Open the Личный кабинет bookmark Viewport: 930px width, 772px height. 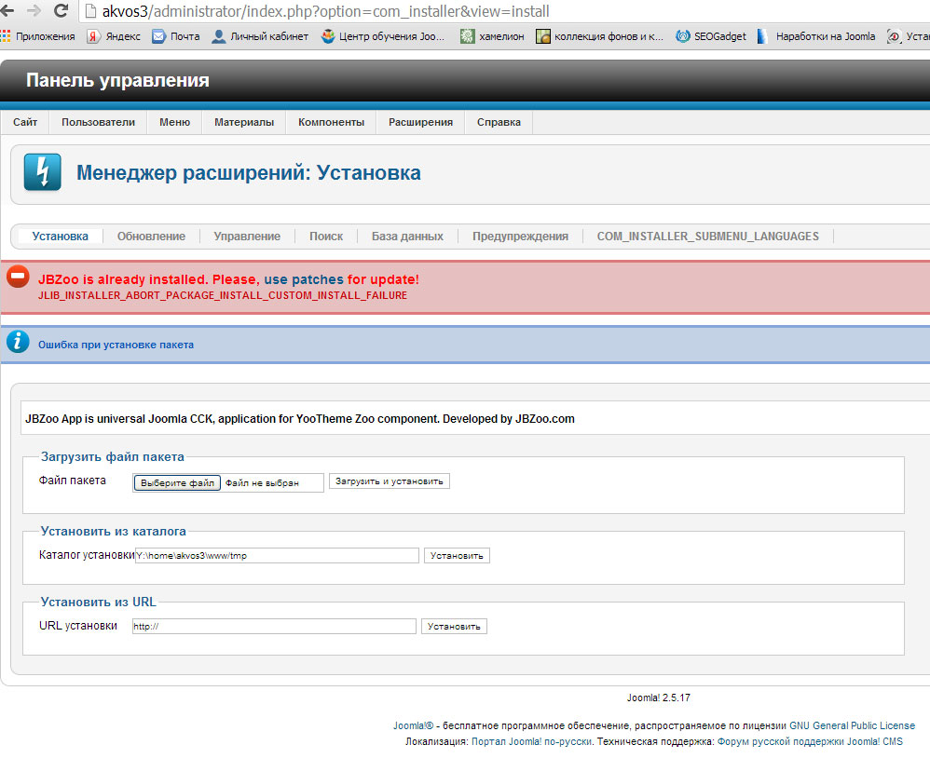pos(260,36)
